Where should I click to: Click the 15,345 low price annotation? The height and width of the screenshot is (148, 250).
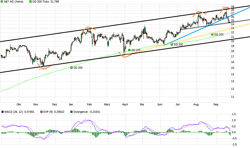click(x=43, y=68)
